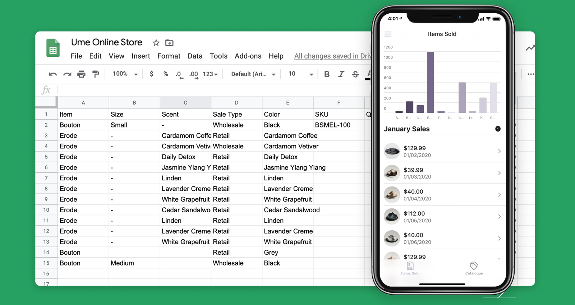Open the View menu
This screenshot has width=575, height=305.
coord(116,56)
